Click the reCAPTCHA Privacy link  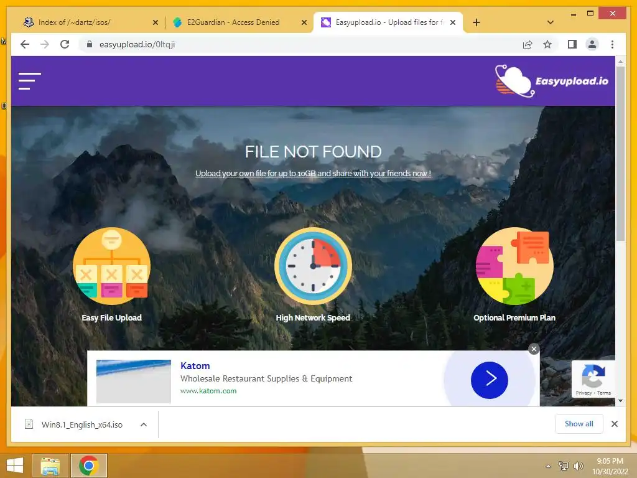coord(584,393)
